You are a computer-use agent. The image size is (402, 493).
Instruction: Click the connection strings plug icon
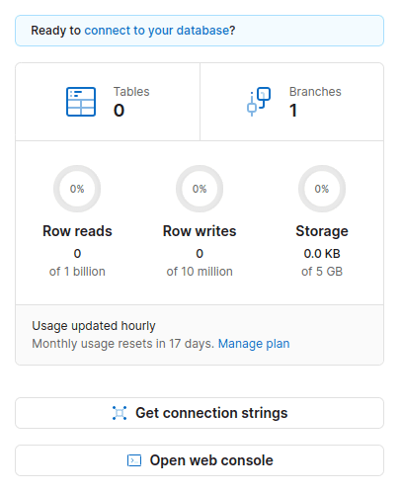(x=120, y=413)
